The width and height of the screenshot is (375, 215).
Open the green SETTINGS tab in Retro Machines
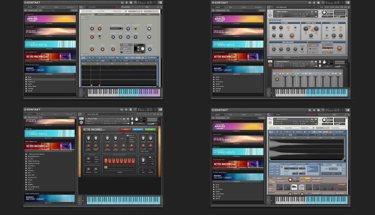150,129
